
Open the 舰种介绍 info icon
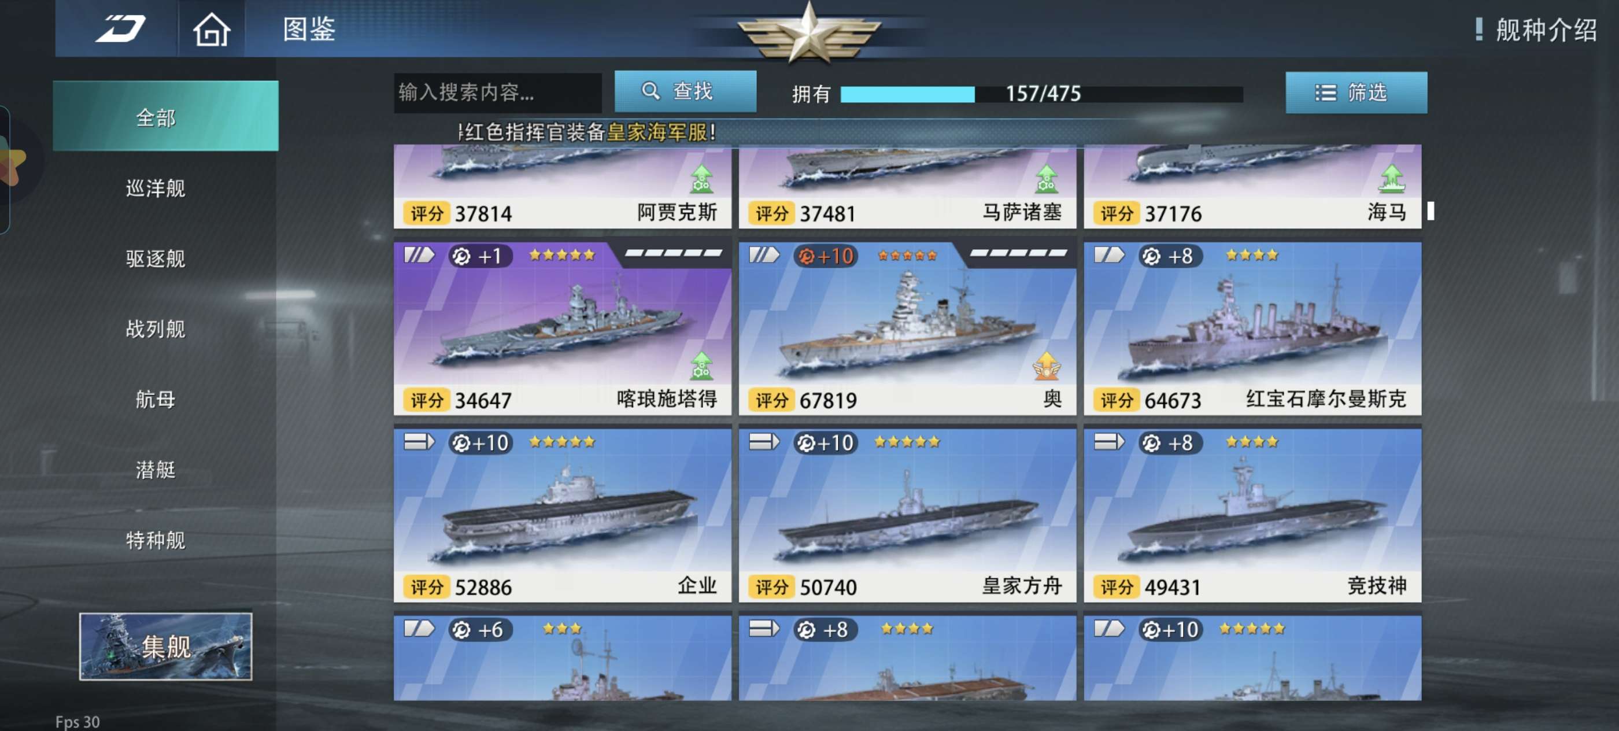[1479, 29]
